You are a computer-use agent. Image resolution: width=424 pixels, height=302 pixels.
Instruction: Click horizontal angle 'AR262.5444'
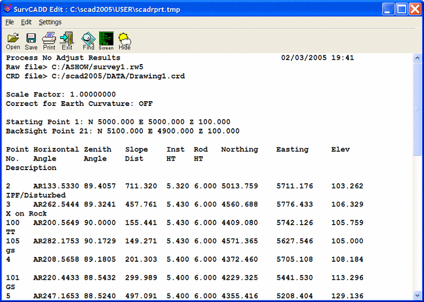click(56, 205)
